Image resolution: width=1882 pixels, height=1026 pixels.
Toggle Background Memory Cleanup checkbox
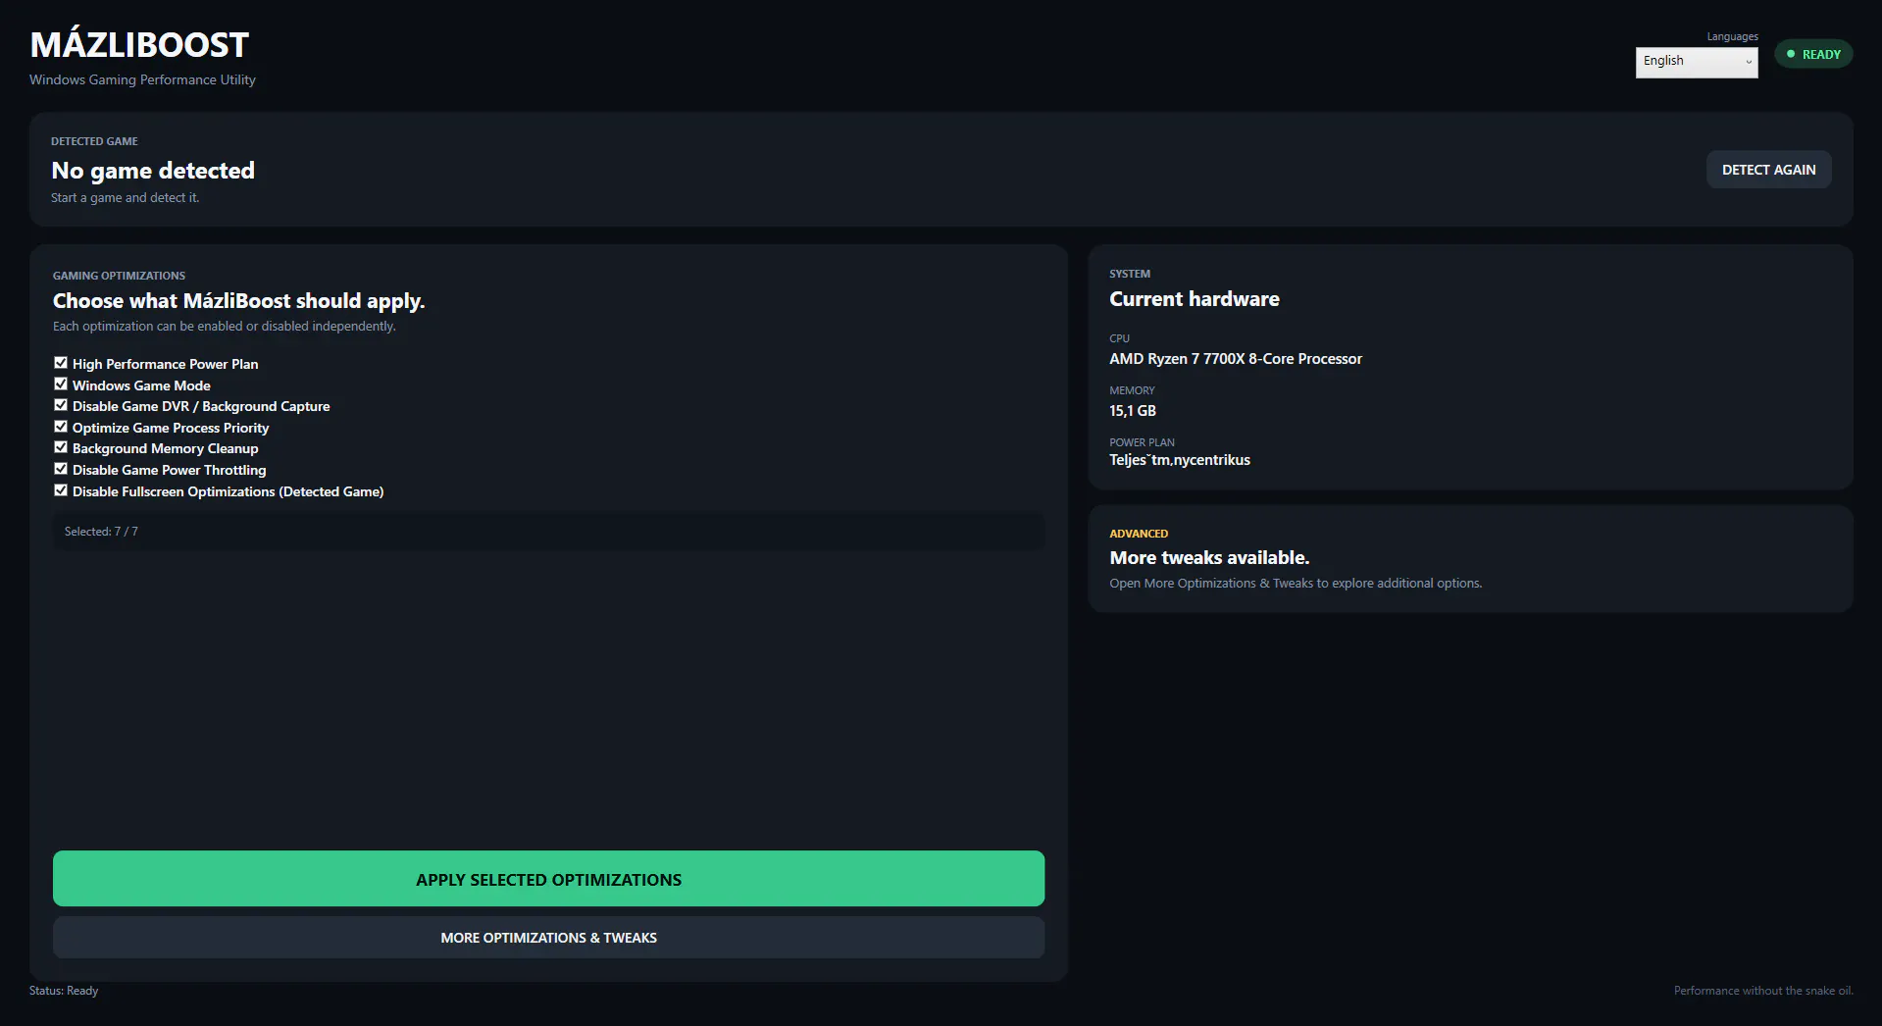[x=61, y=447]
